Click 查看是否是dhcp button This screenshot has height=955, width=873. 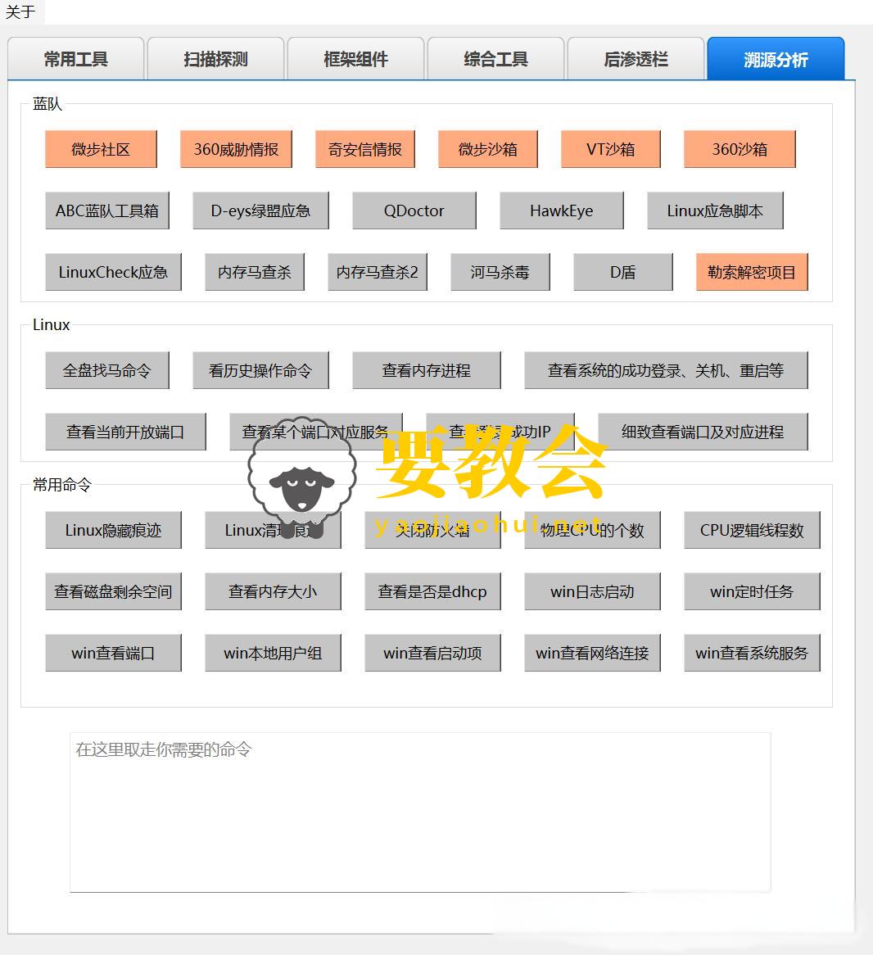tap(432, 591)
